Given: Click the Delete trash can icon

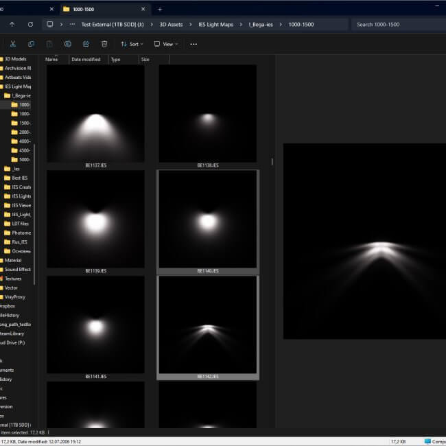Looking at the screenshot, I should point(104,44).
